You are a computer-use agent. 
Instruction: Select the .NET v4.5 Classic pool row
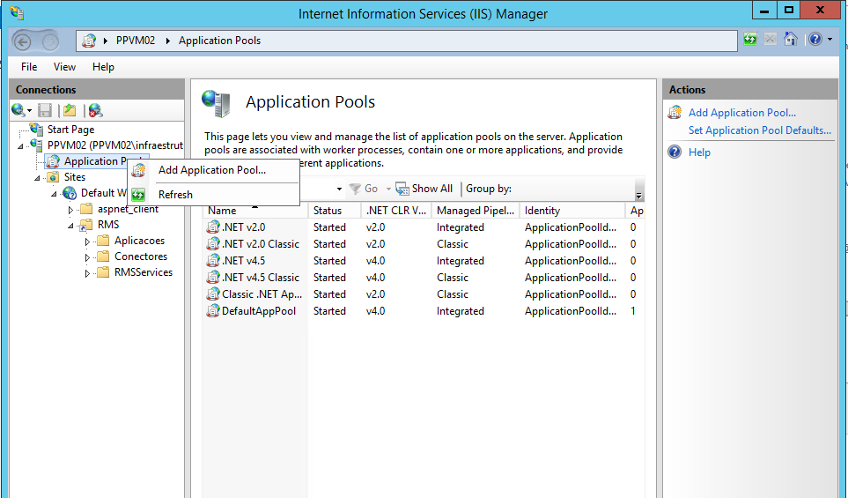pyautogui.click(x=261, y=278)
